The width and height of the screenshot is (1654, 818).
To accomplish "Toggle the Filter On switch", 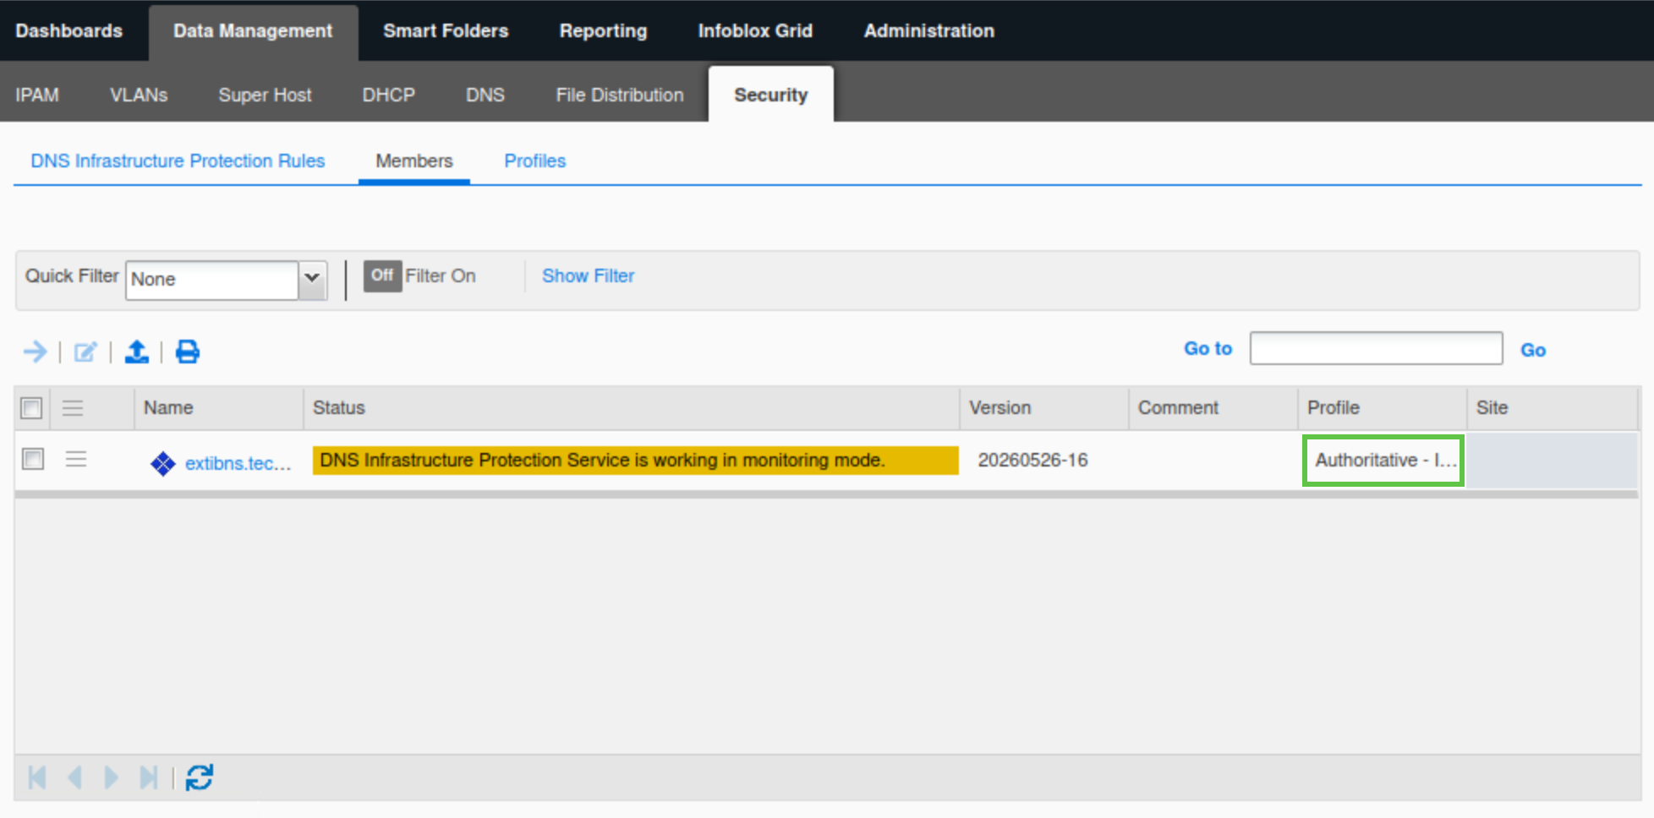I will point(382,275).
